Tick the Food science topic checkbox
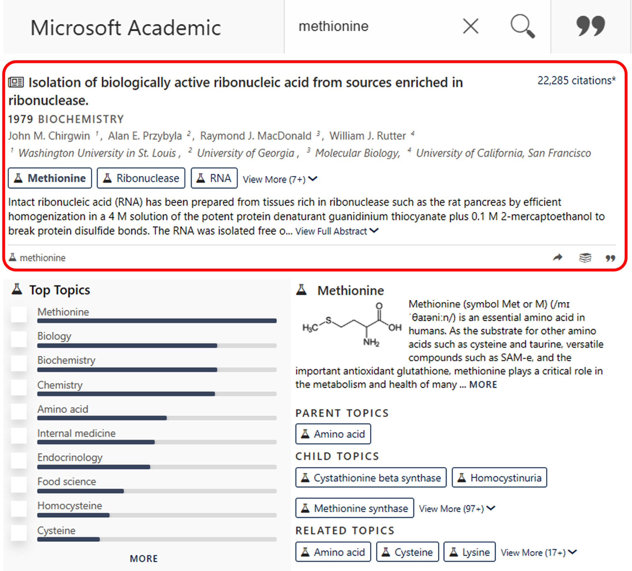Screen dimensions: 632x571 [x=19, y=484]
